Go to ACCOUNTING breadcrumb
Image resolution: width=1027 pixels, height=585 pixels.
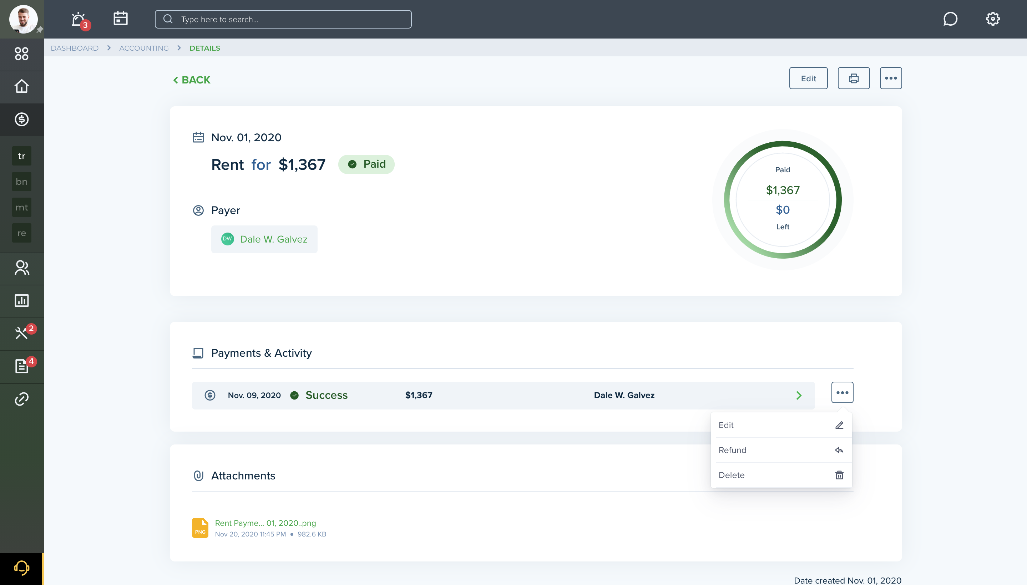point(144,48)
